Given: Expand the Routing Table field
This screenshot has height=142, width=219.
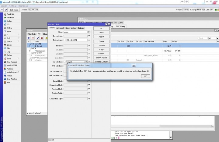Looking at the screenshot, I should click(x=89, y=93).
